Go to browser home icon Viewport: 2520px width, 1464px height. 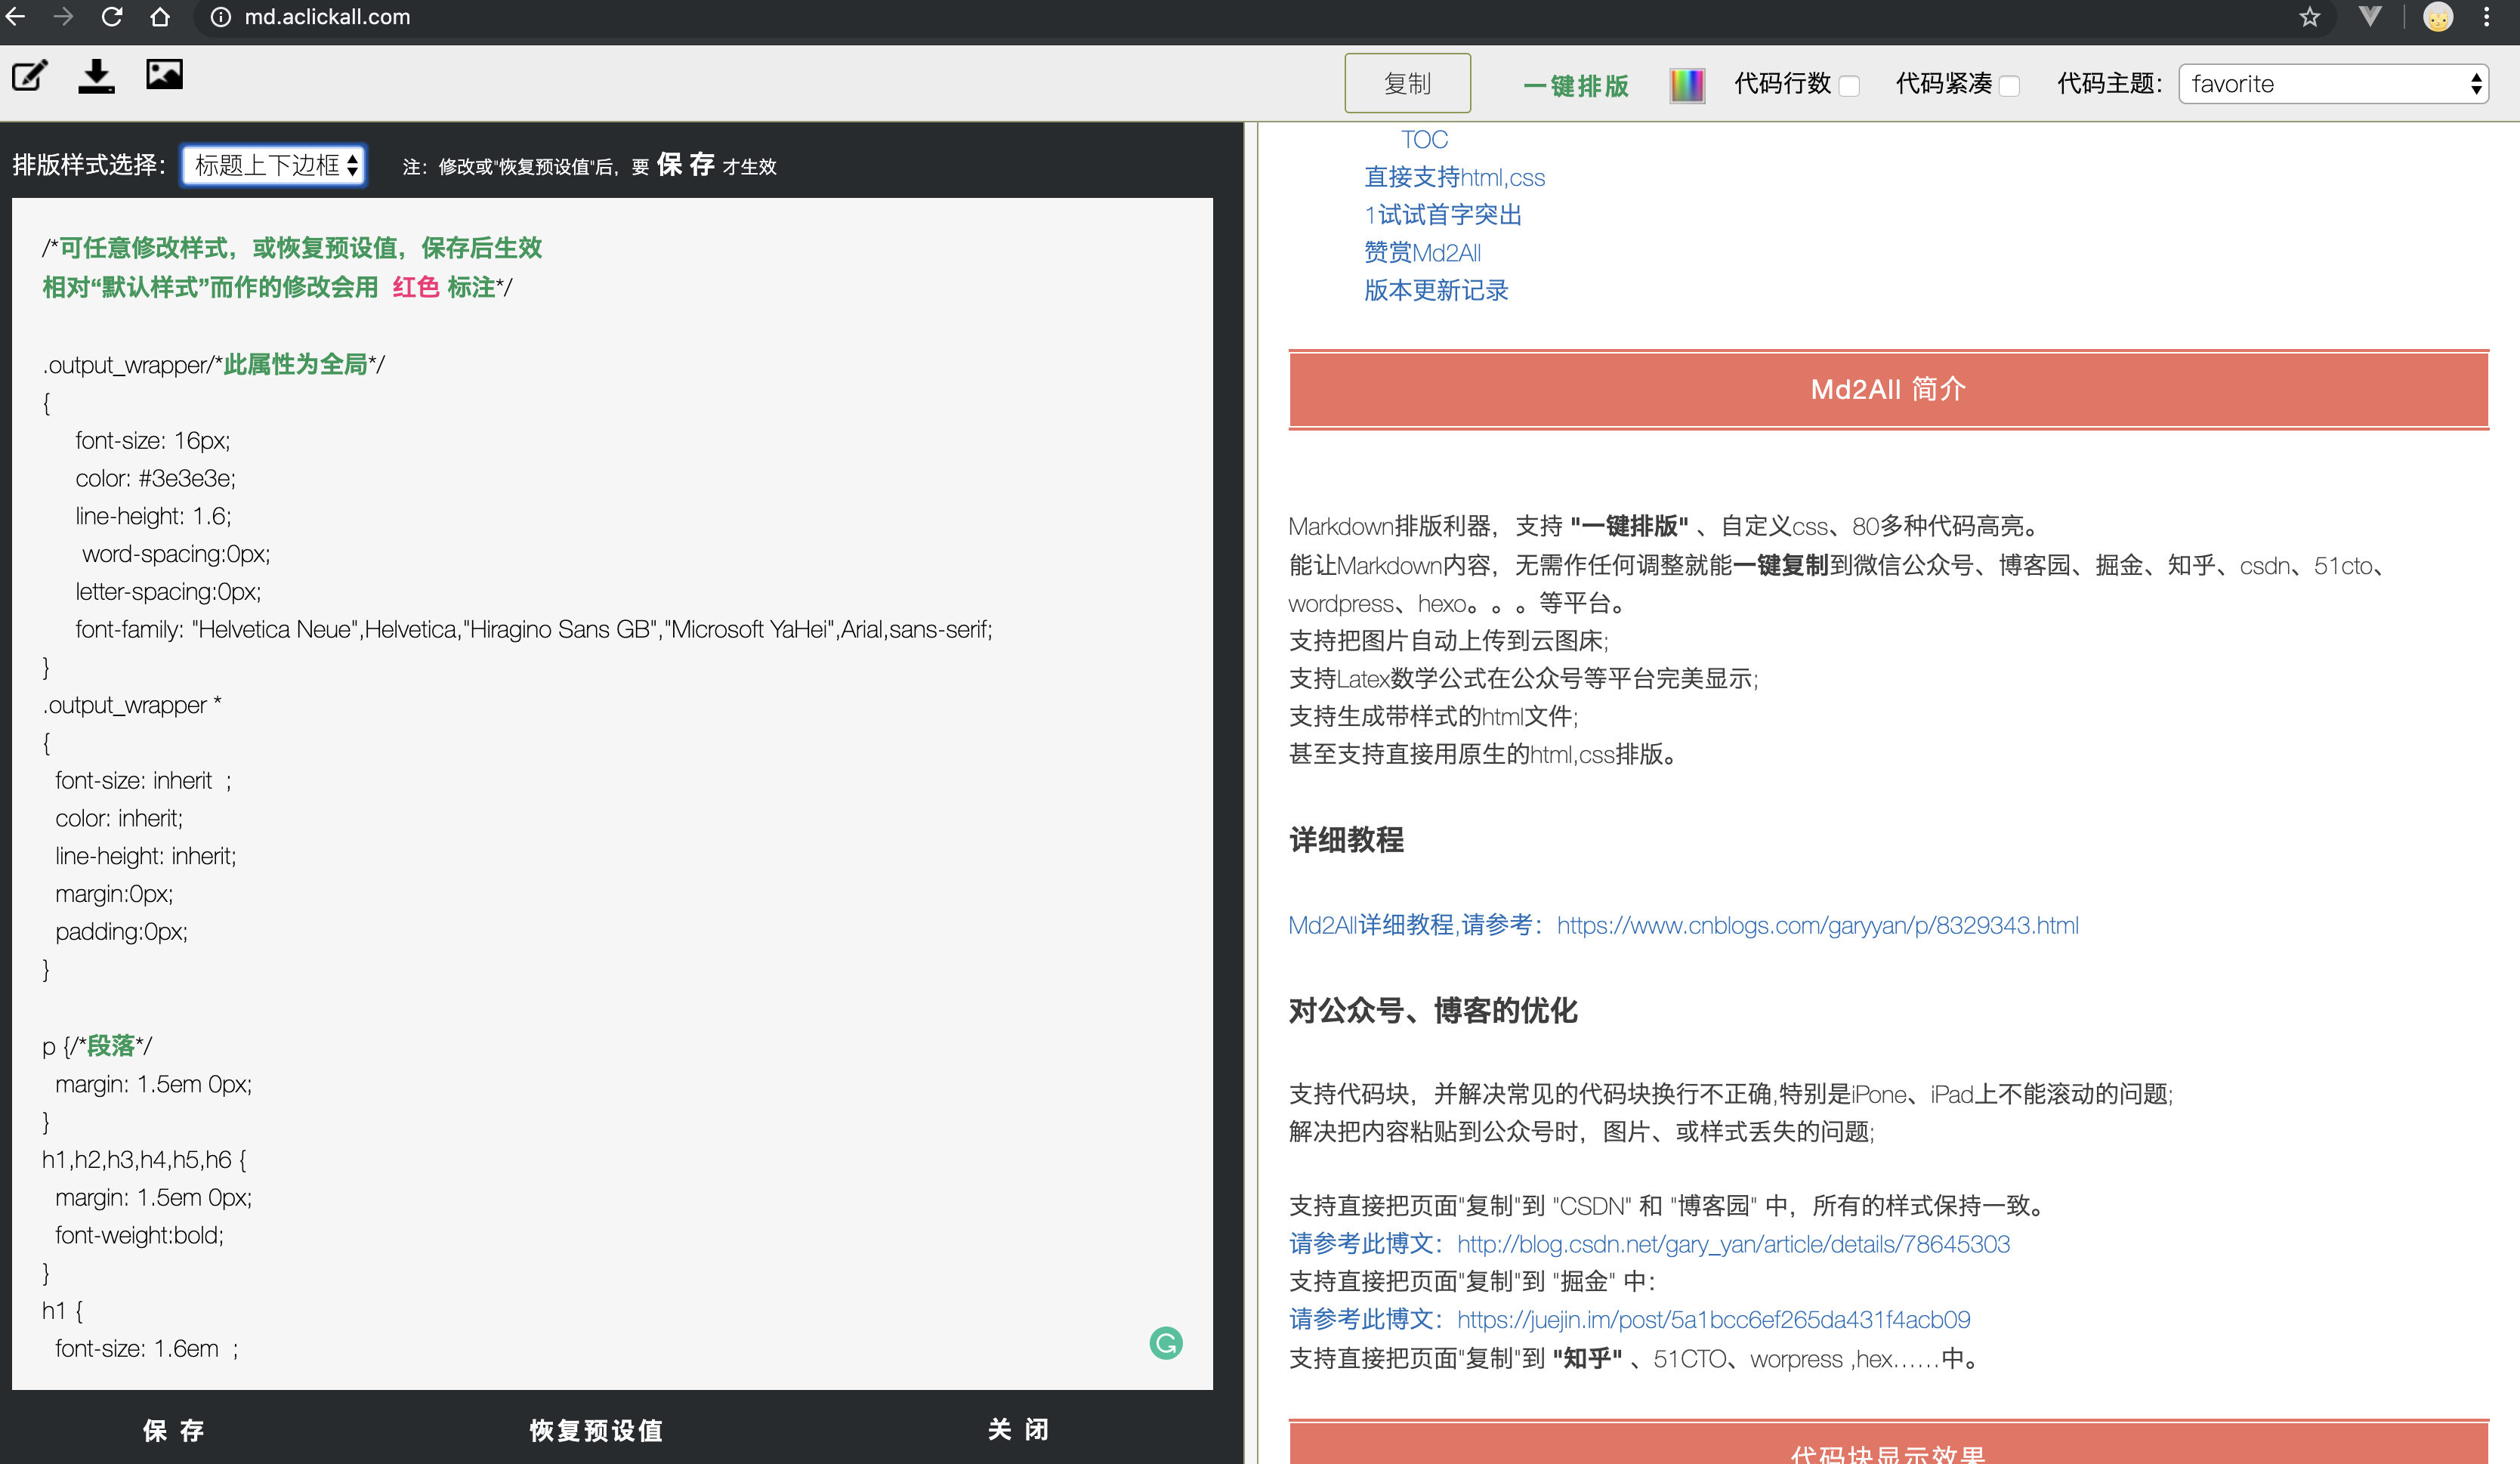pyautogui.click(x=160, y=17)
